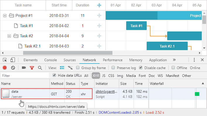The width and height of the screenshot is (207, 116).
Task: Close the DevTools panel
Action: 202,60
